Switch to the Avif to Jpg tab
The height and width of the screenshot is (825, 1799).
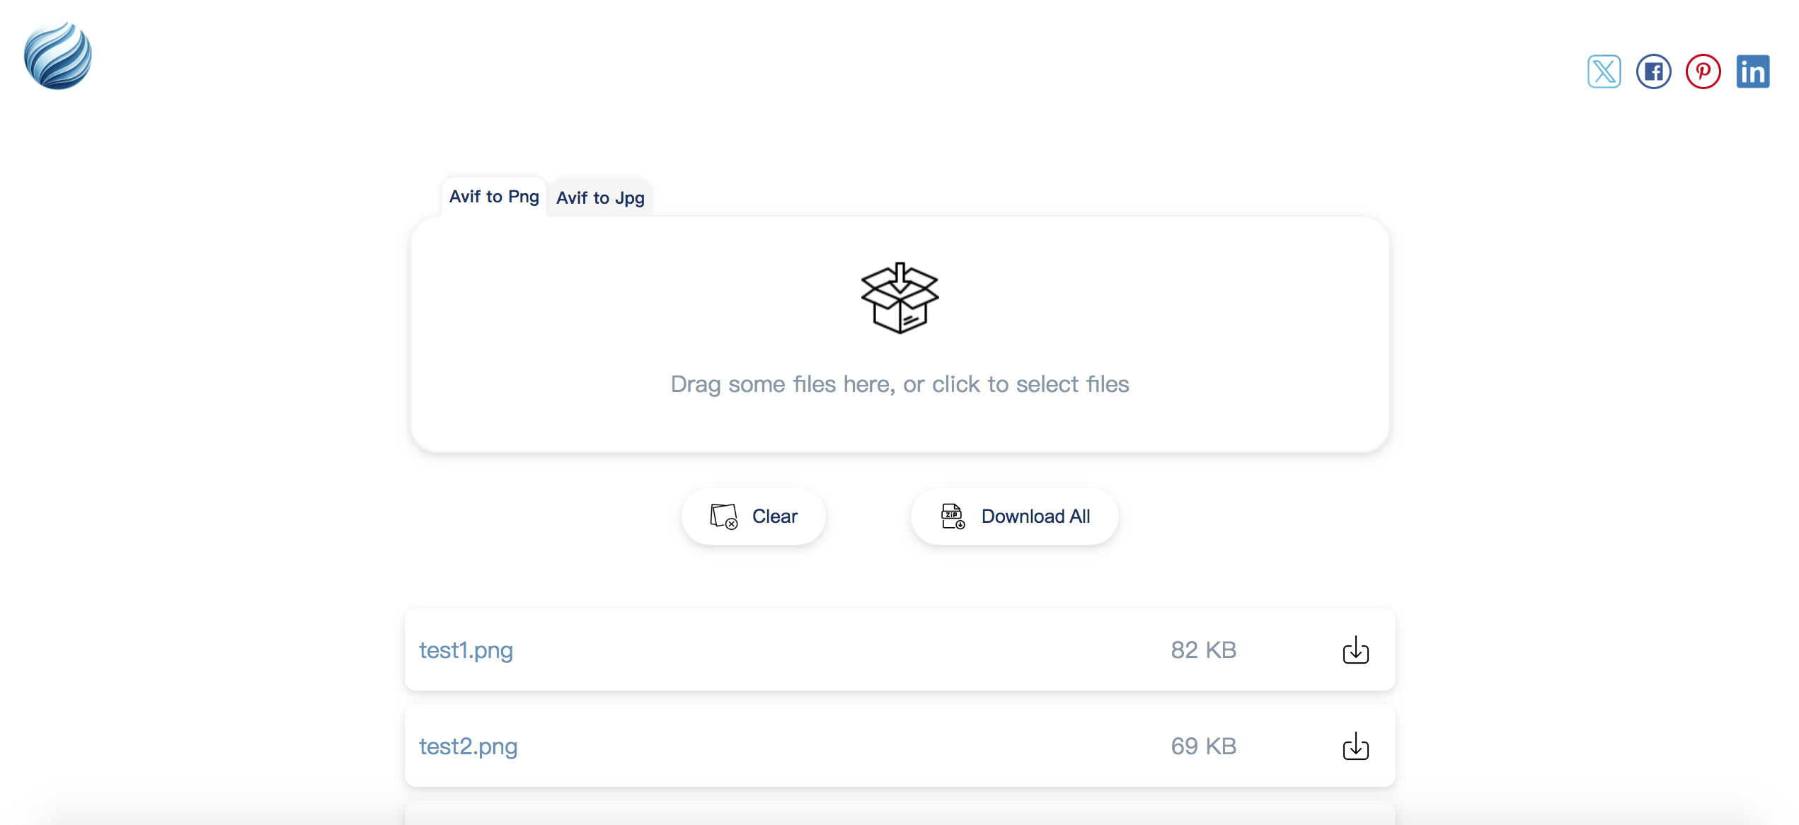600,198
